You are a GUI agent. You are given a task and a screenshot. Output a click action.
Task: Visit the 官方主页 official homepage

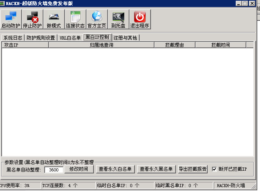point(97,19)
